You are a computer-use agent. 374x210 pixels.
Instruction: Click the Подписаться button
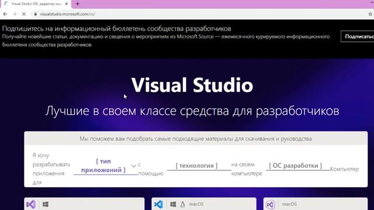pos(358,36)
